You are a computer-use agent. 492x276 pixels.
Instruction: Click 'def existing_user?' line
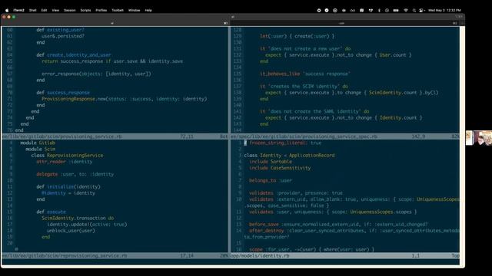tap(60, 30)
